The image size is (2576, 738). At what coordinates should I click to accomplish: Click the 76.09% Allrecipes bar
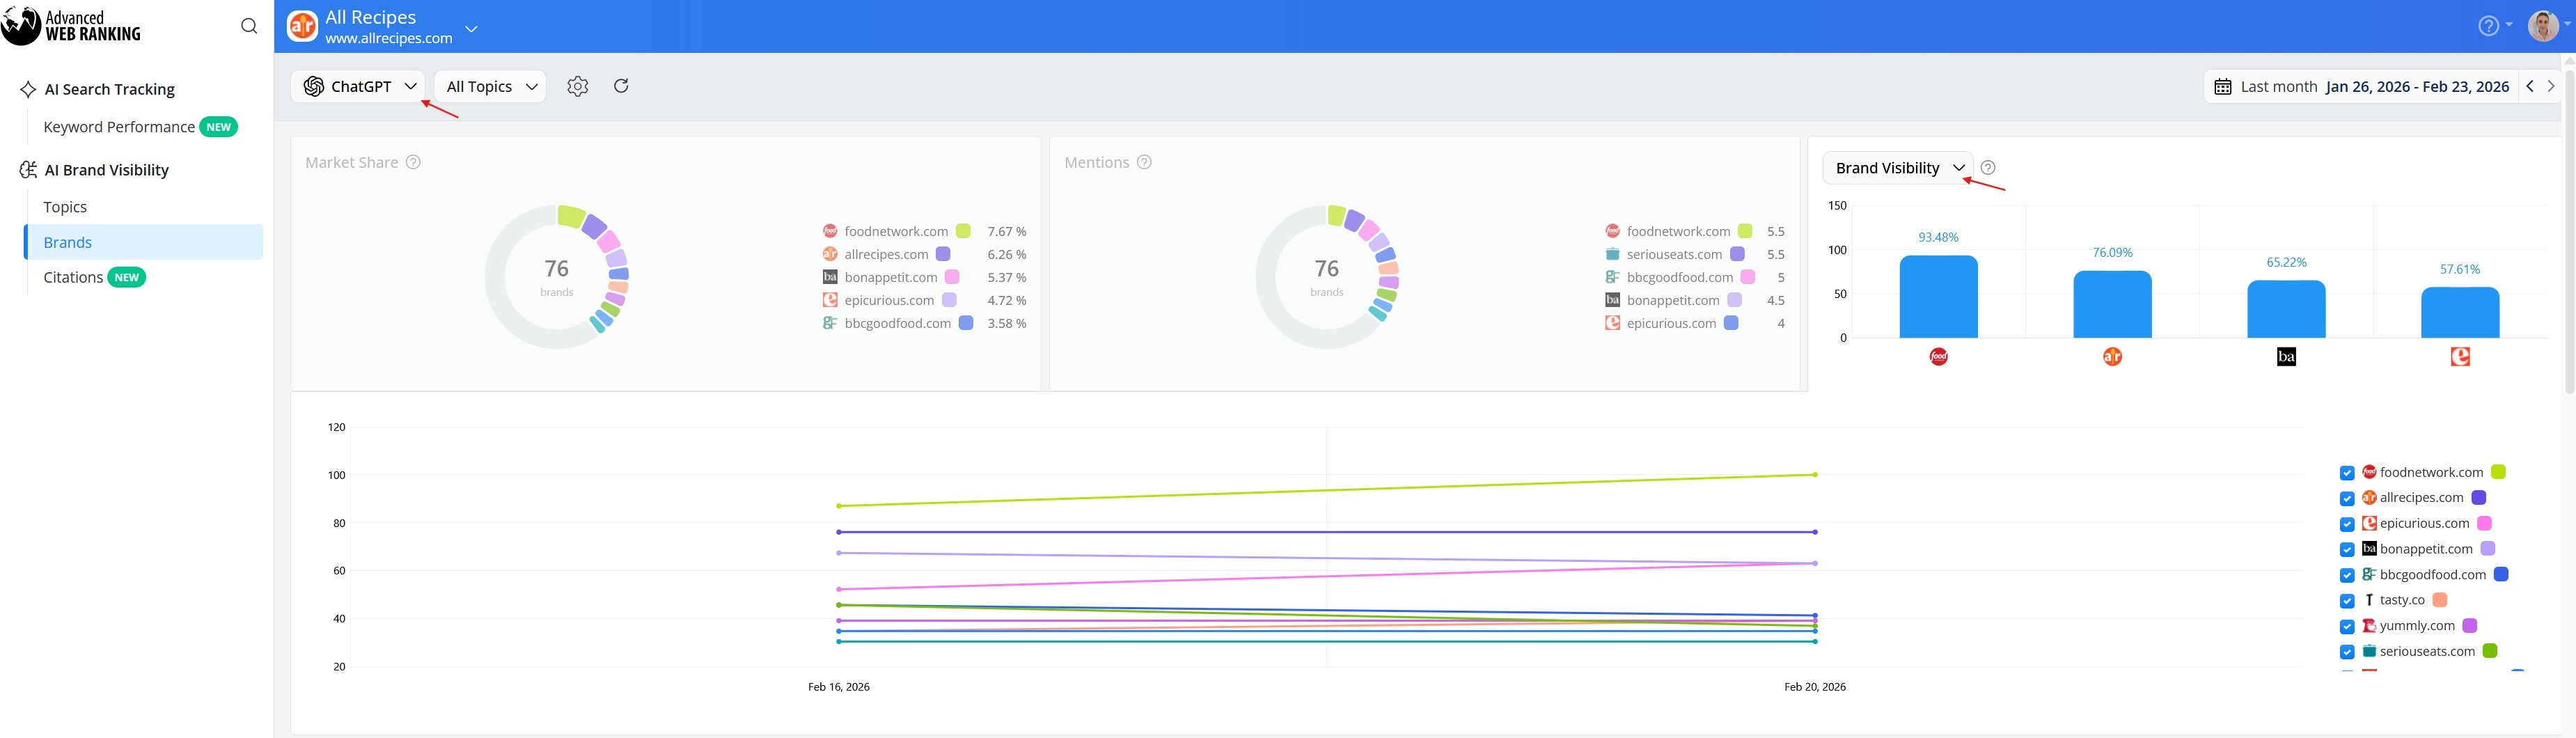click(2112, 305)
